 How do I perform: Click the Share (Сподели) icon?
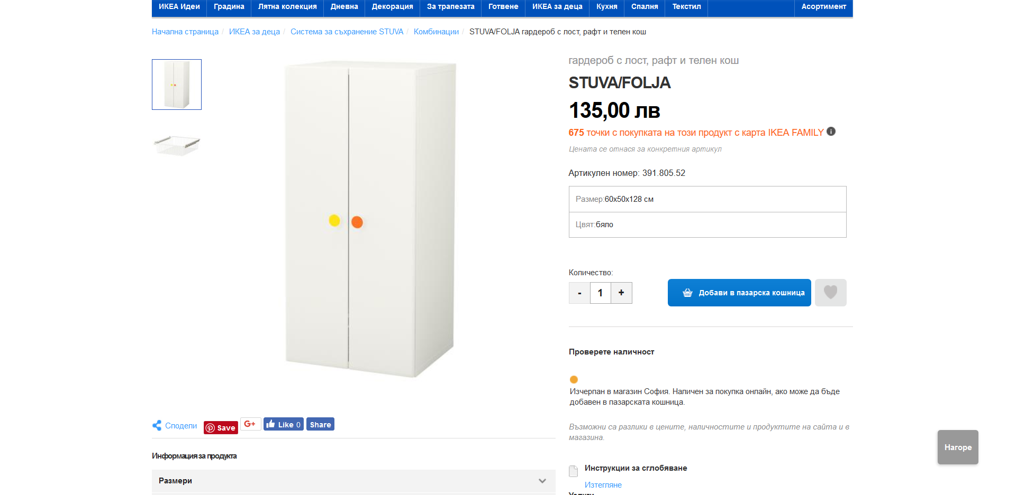click(157, 425)
